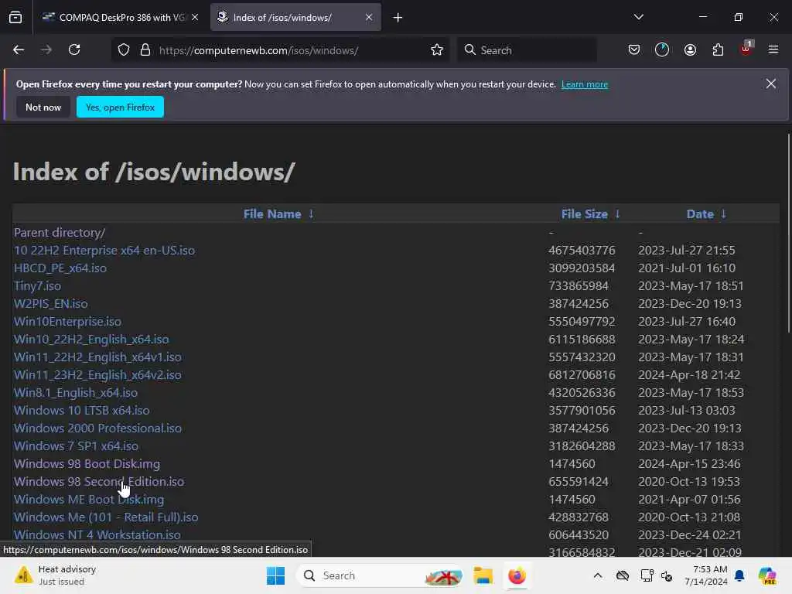Open Win8.1_English_x64.iso link
The height and width of the screenshot is (594, 792).
tap(75, 392)
